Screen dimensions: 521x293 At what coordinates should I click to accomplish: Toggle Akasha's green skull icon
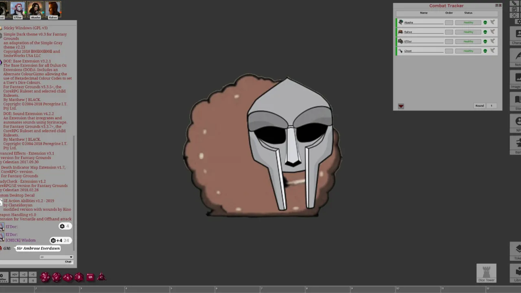(485, 22)
